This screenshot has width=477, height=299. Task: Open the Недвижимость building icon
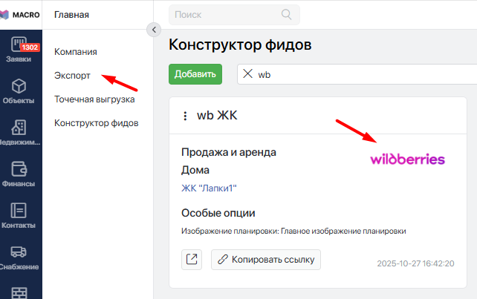(20, 132)
